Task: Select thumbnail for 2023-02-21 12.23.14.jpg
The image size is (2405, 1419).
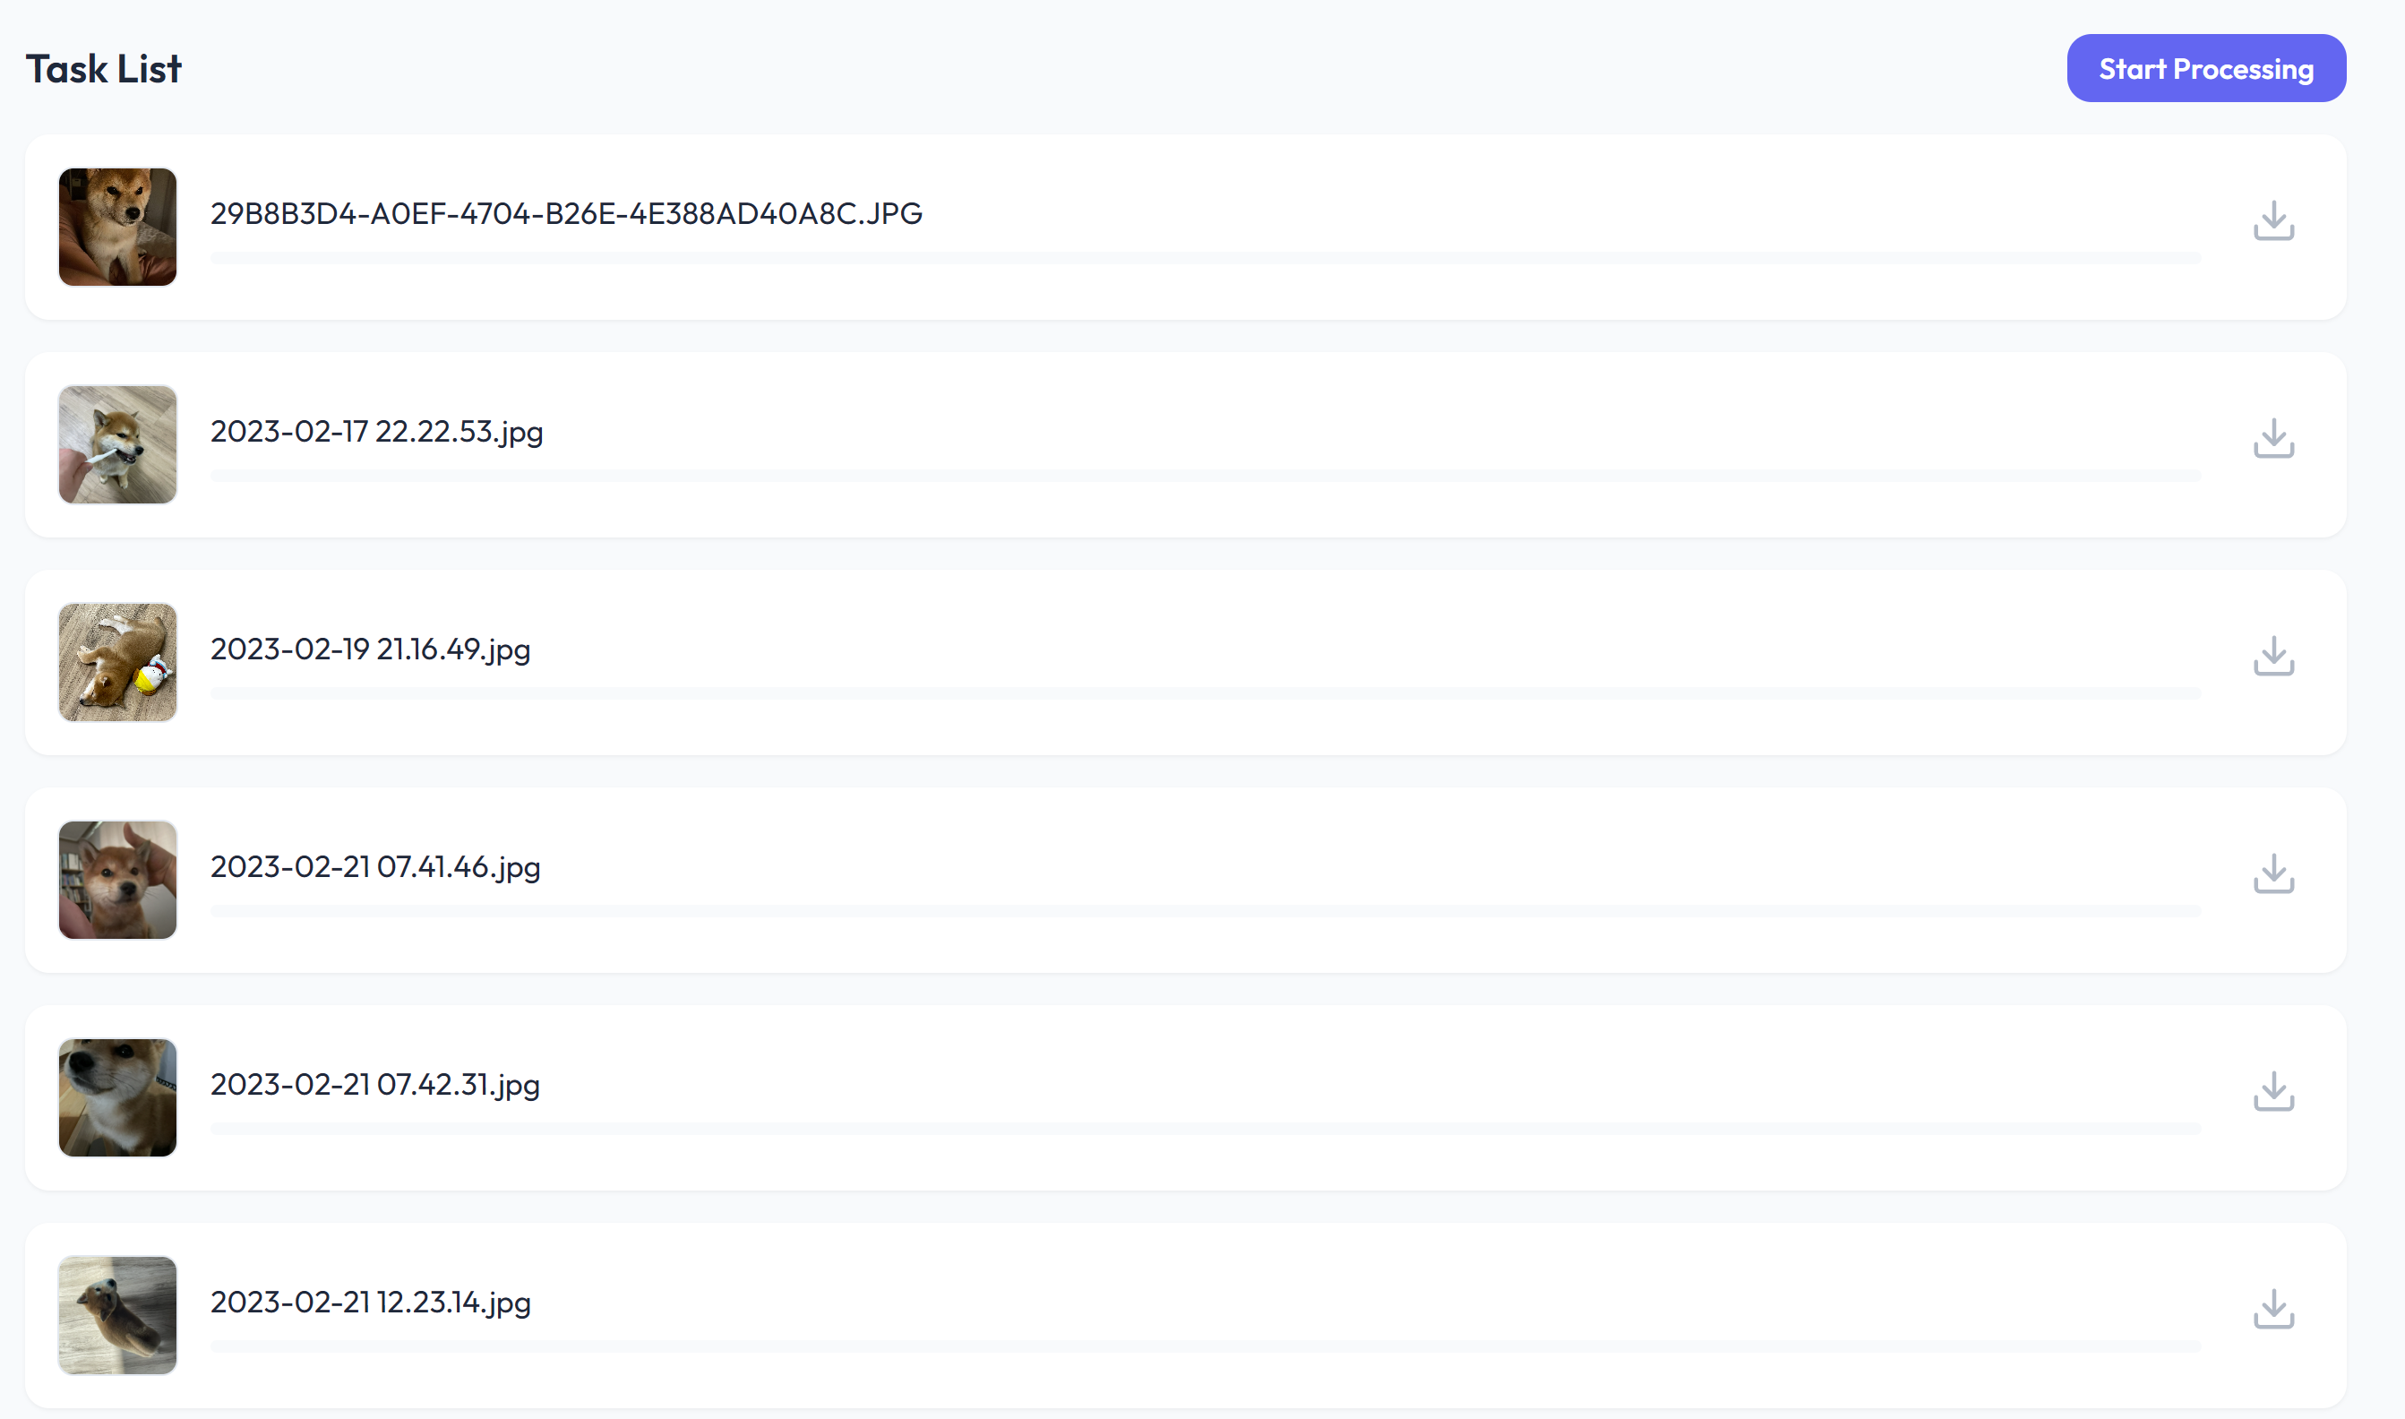Action: coord(117,1316)
